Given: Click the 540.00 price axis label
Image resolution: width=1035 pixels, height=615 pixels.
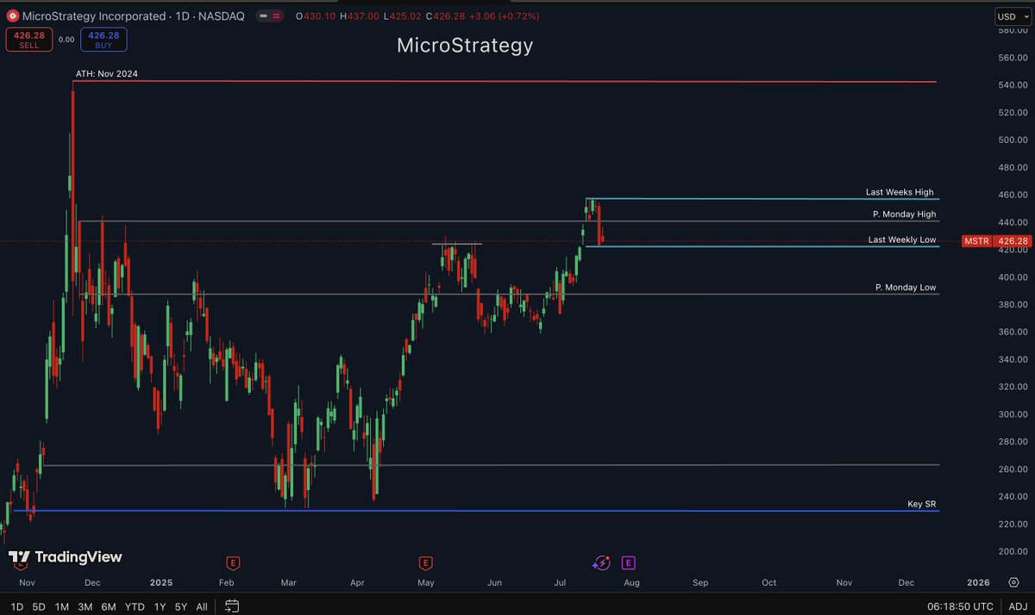Looking at the screenshot, I should [x=1012, y=85].
